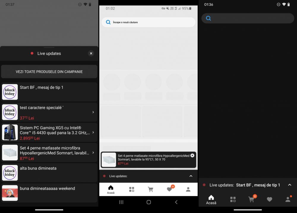Tap the pillow thumbnail in Live updates list

(10, 152)
